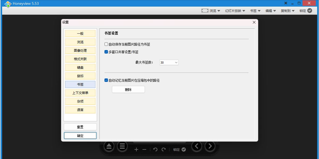Rotate image clockwise icon
319x159 pixels.
(164, 149)
